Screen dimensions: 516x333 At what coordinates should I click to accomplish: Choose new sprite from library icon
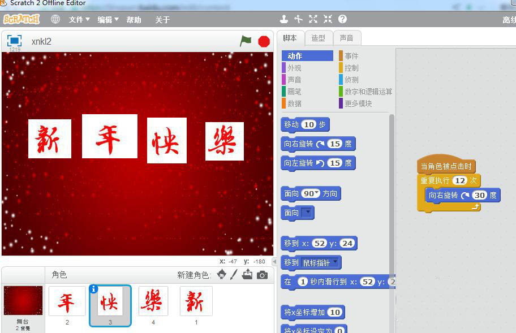221,274
